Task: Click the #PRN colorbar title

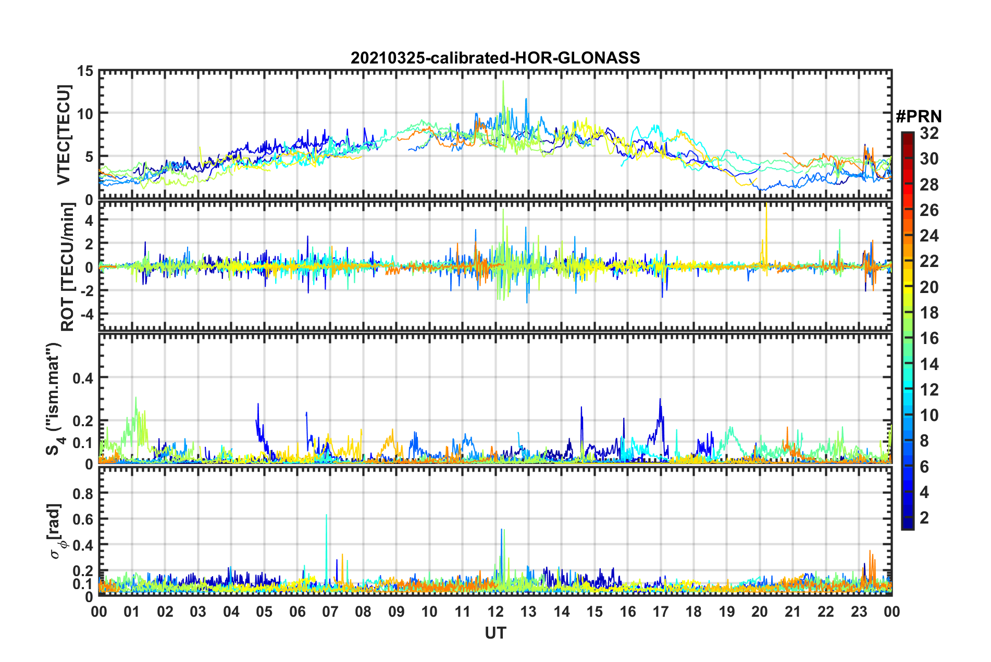Action: pyautogui.click(x=919, y=117)
